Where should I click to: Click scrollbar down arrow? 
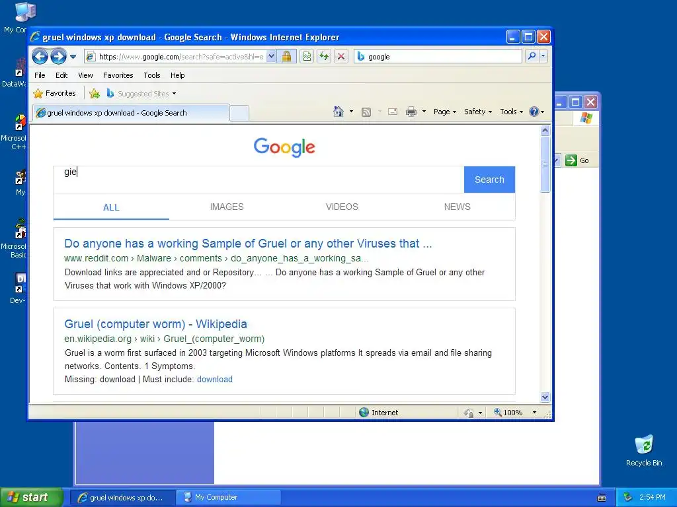545,397
